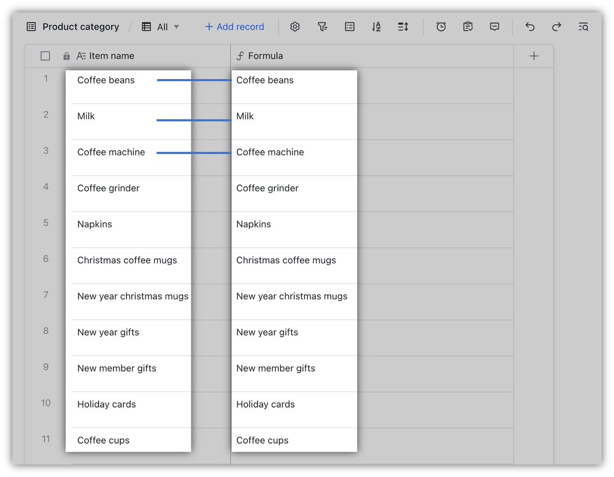This screenshot has width=614, height=477.
Task: Click the group records icon
Action: [x=350, y=27]
